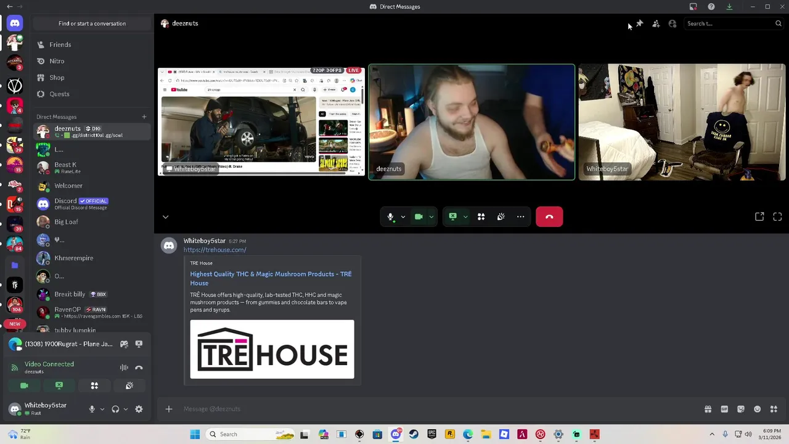This screenshot has height=444, width=789.
Task: Attach a file with the plus button
Action: point(168,409)
